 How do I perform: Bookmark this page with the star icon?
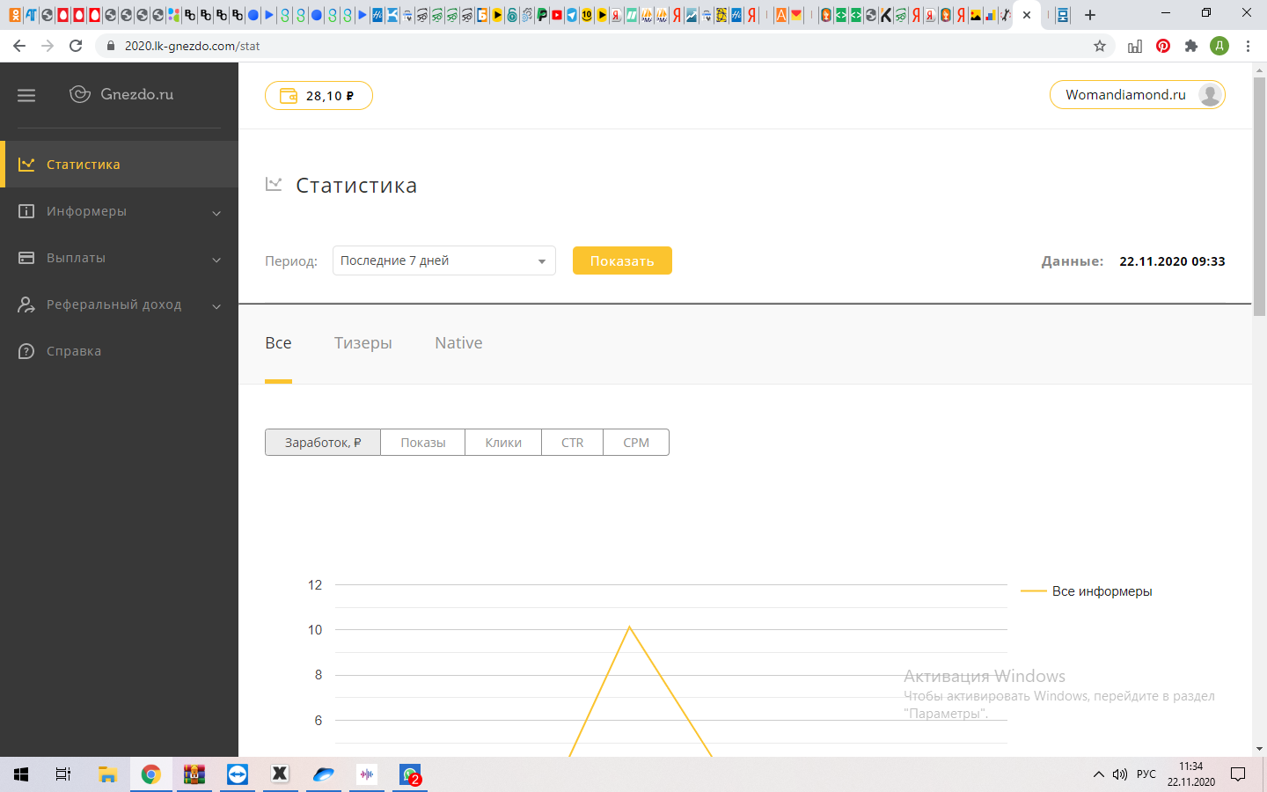1100,46
